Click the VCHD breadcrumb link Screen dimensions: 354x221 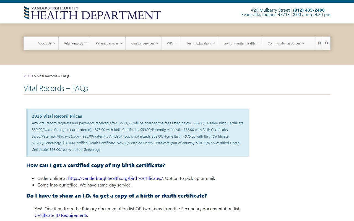pyautogui.click(x=28, y=76)
